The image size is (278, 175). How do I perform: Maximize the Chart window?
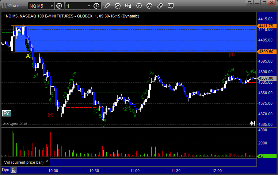tap(264, 3)
